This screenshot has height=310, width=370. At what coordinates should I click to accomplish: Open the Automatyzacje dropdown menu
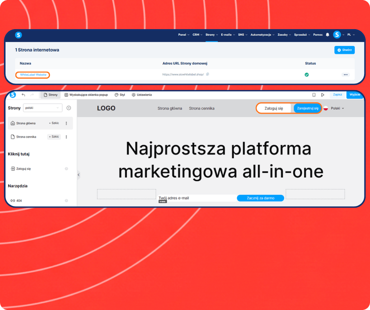(x=263, y=35)
